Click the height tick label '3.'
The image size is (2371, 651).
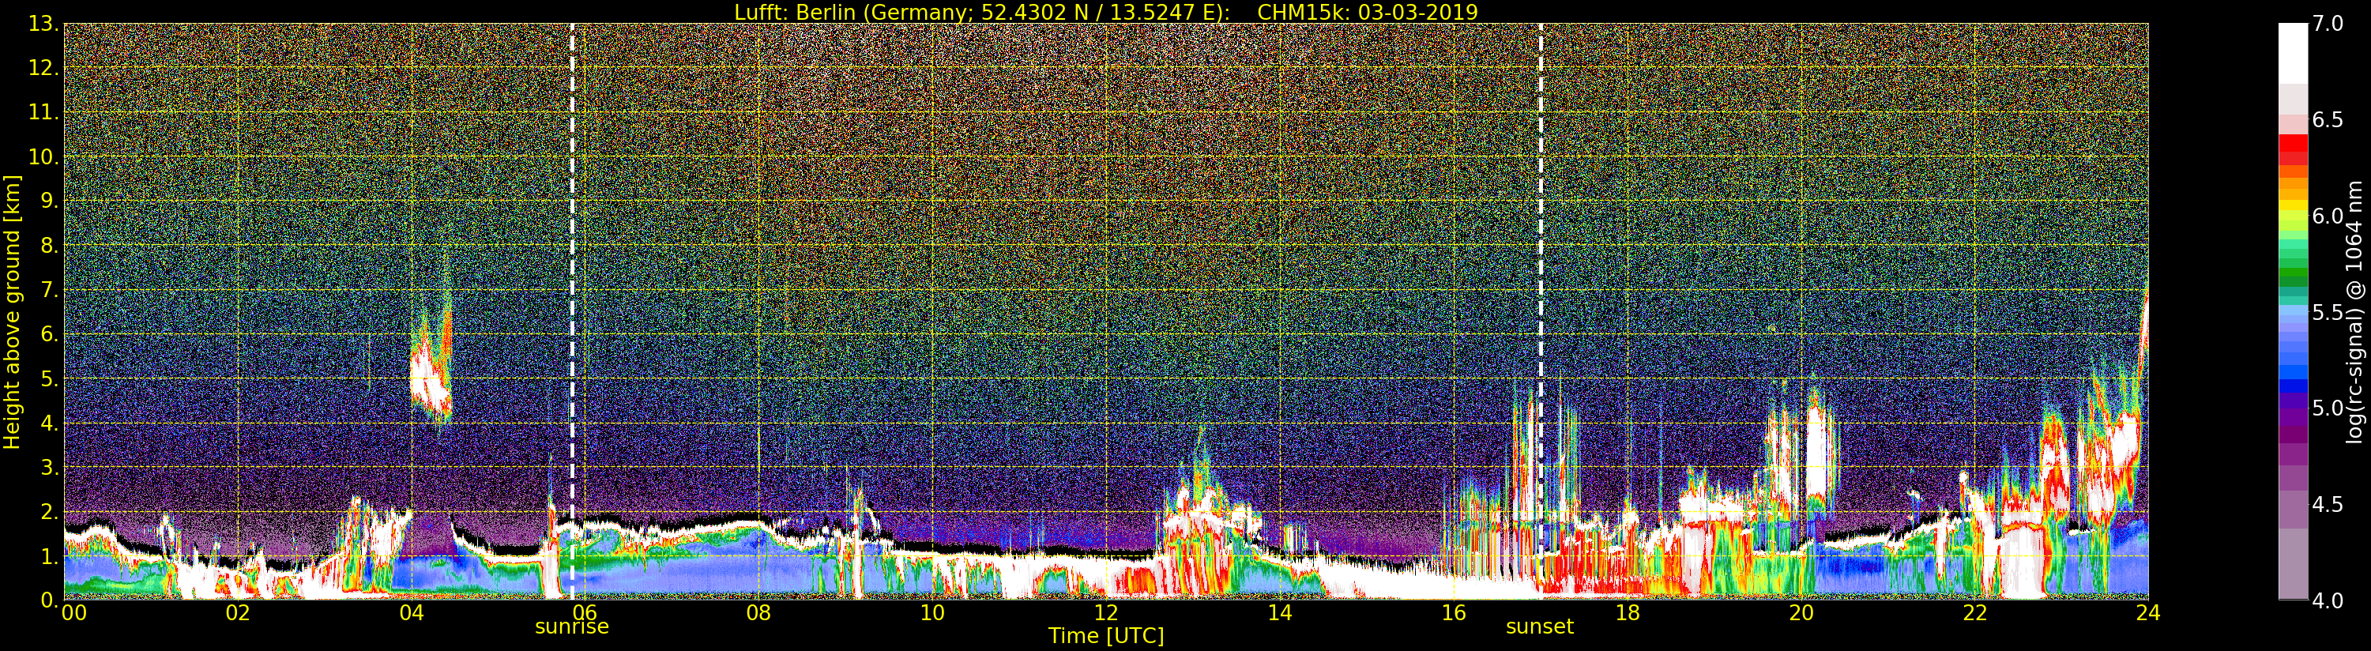click(48, 467)
